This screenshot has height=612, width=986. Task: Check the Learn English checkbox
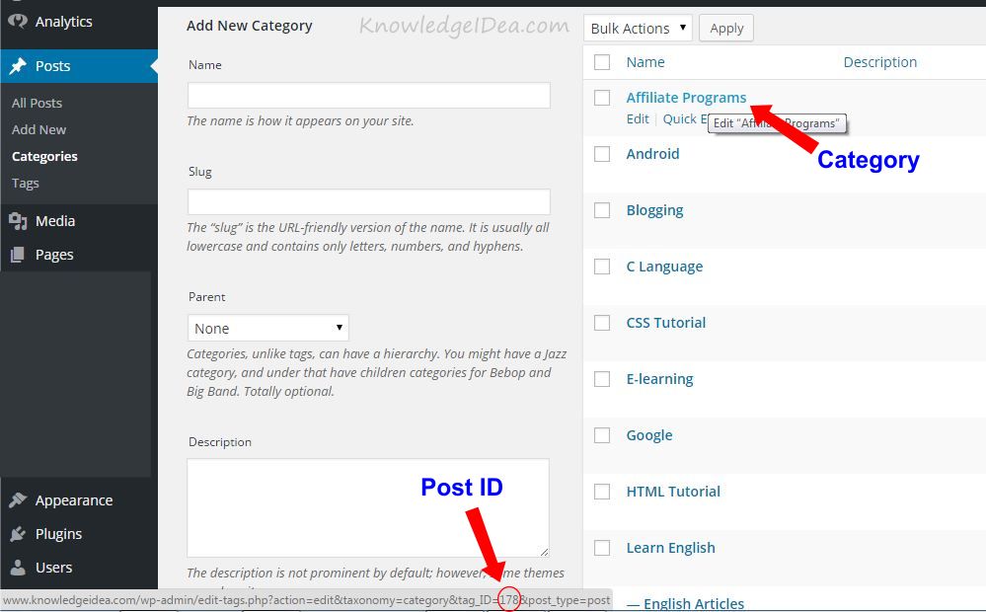tap(602, 548)
